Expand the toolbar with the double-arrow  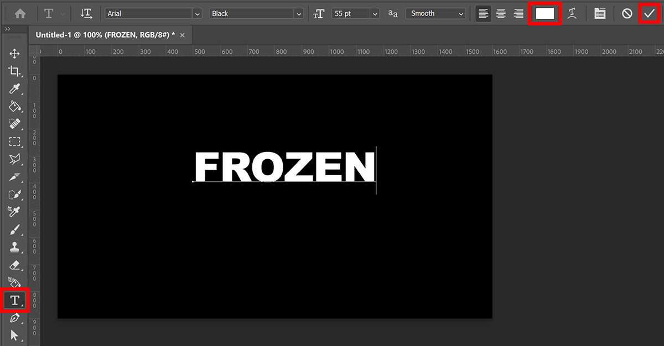[7, 29]
